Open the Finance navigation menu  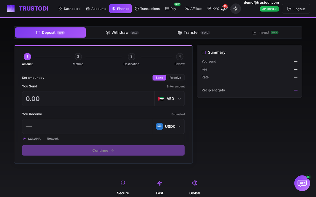(x=121, y=9)
